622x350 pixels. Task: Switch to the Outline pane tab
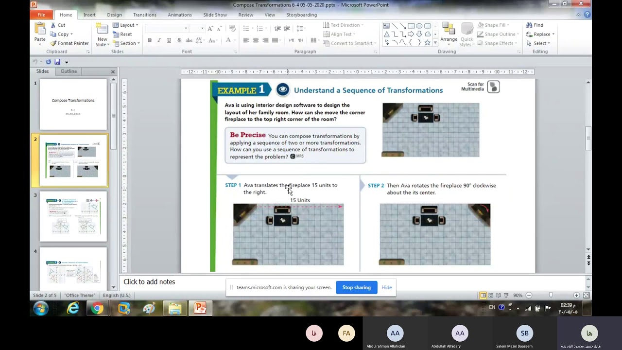tap(69, 71)
